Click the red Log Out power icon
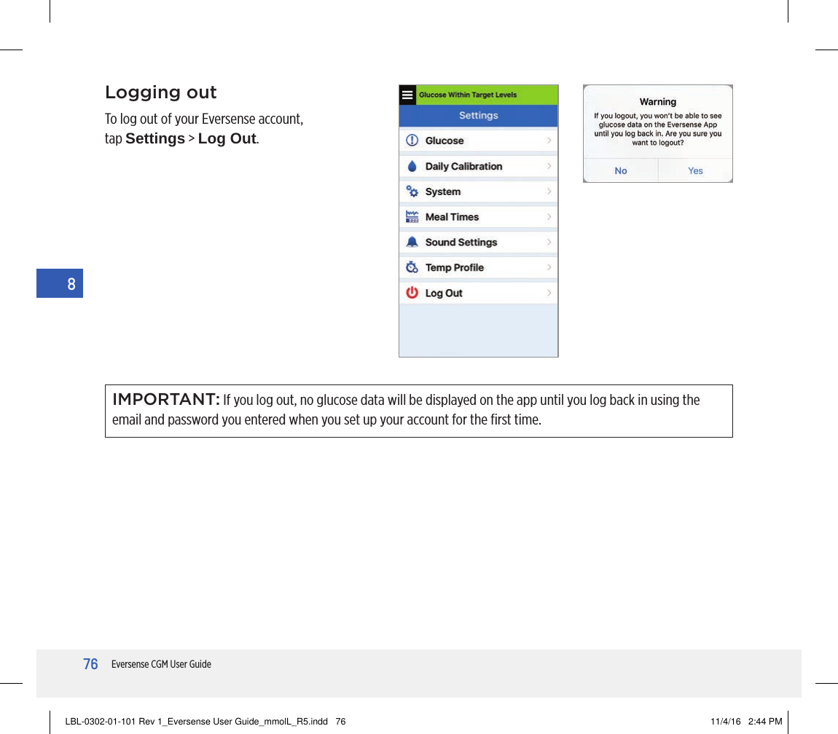The height and width of the screenshot is (734, 838). pos(412,293)
